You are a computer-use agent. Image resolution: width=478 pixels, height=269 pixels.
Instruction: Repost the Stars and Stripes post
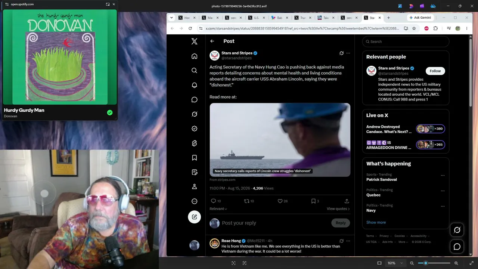pyautogui.click(x=246, y=201)
